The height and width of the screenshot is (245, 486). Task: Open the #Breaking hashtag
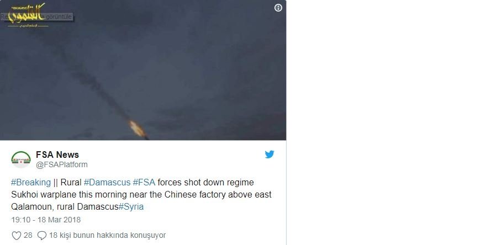31,183
